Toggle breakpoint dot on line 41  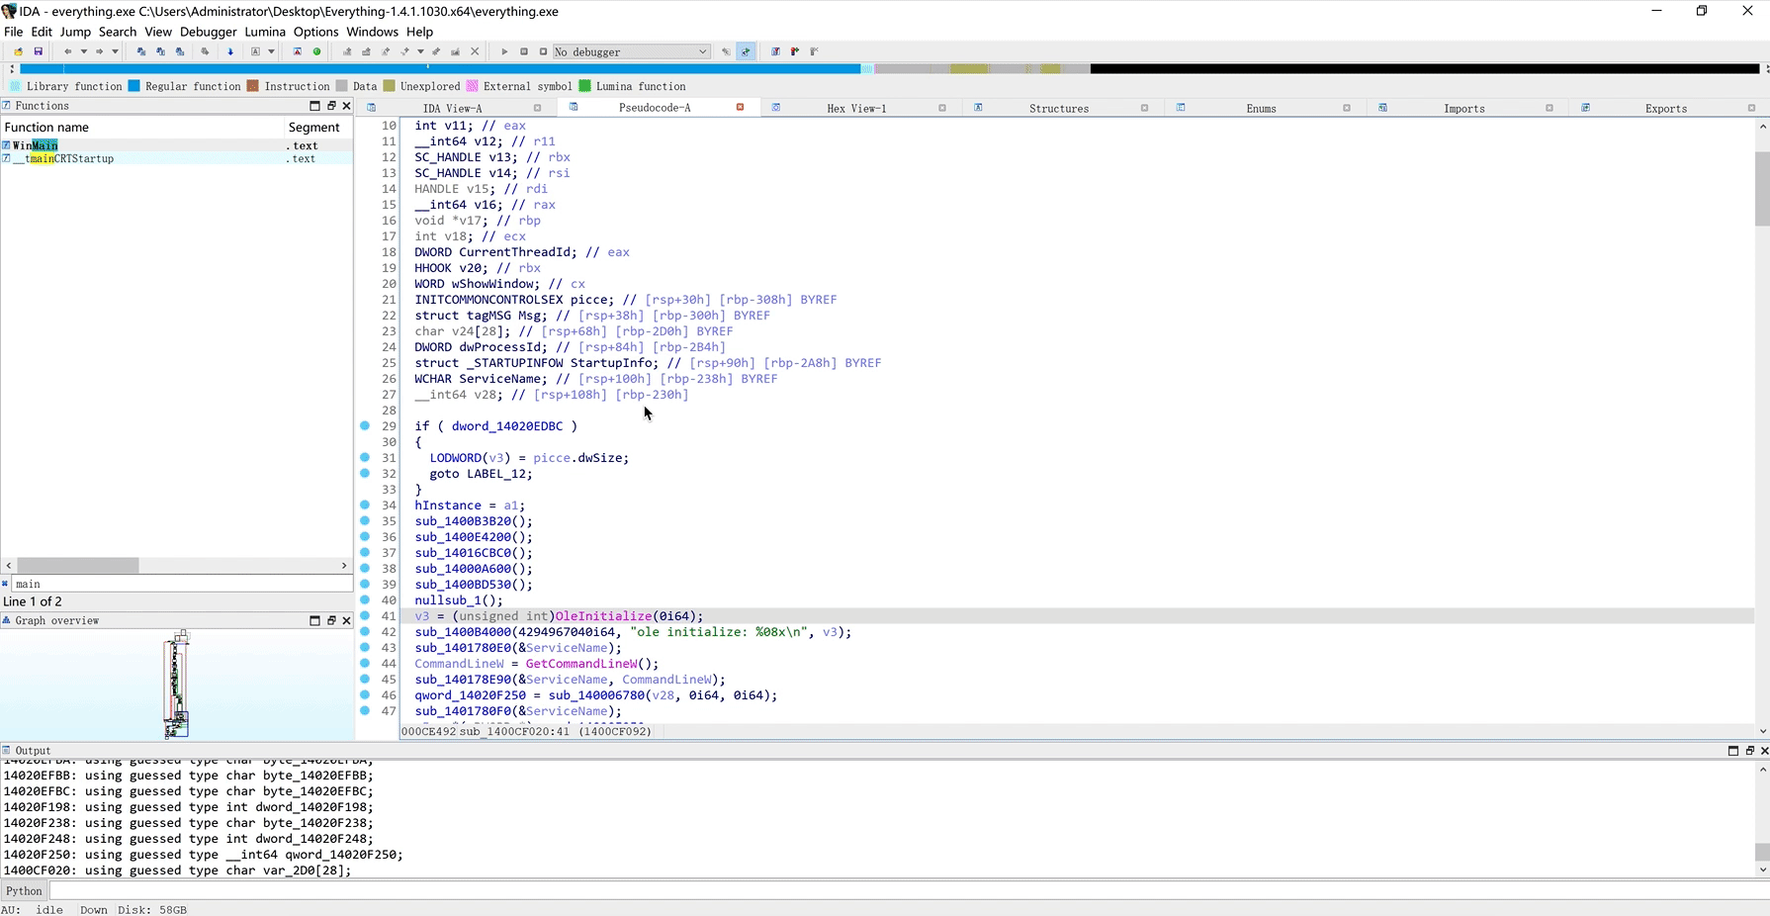pos(365,616)
